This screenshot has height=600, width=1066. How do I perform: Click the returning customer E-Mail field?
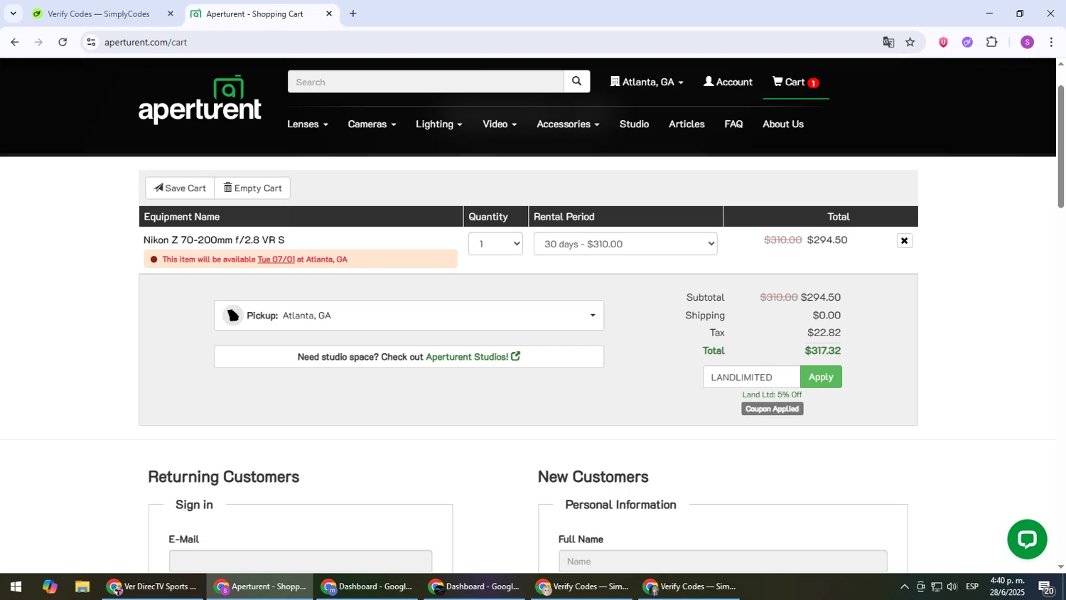click(300, 561)
